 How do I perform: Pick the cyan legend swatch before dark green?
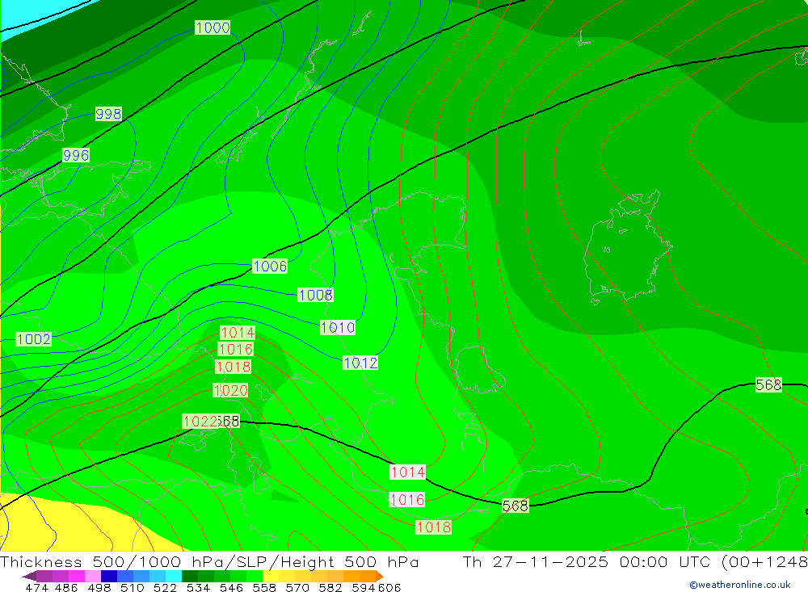174,576
